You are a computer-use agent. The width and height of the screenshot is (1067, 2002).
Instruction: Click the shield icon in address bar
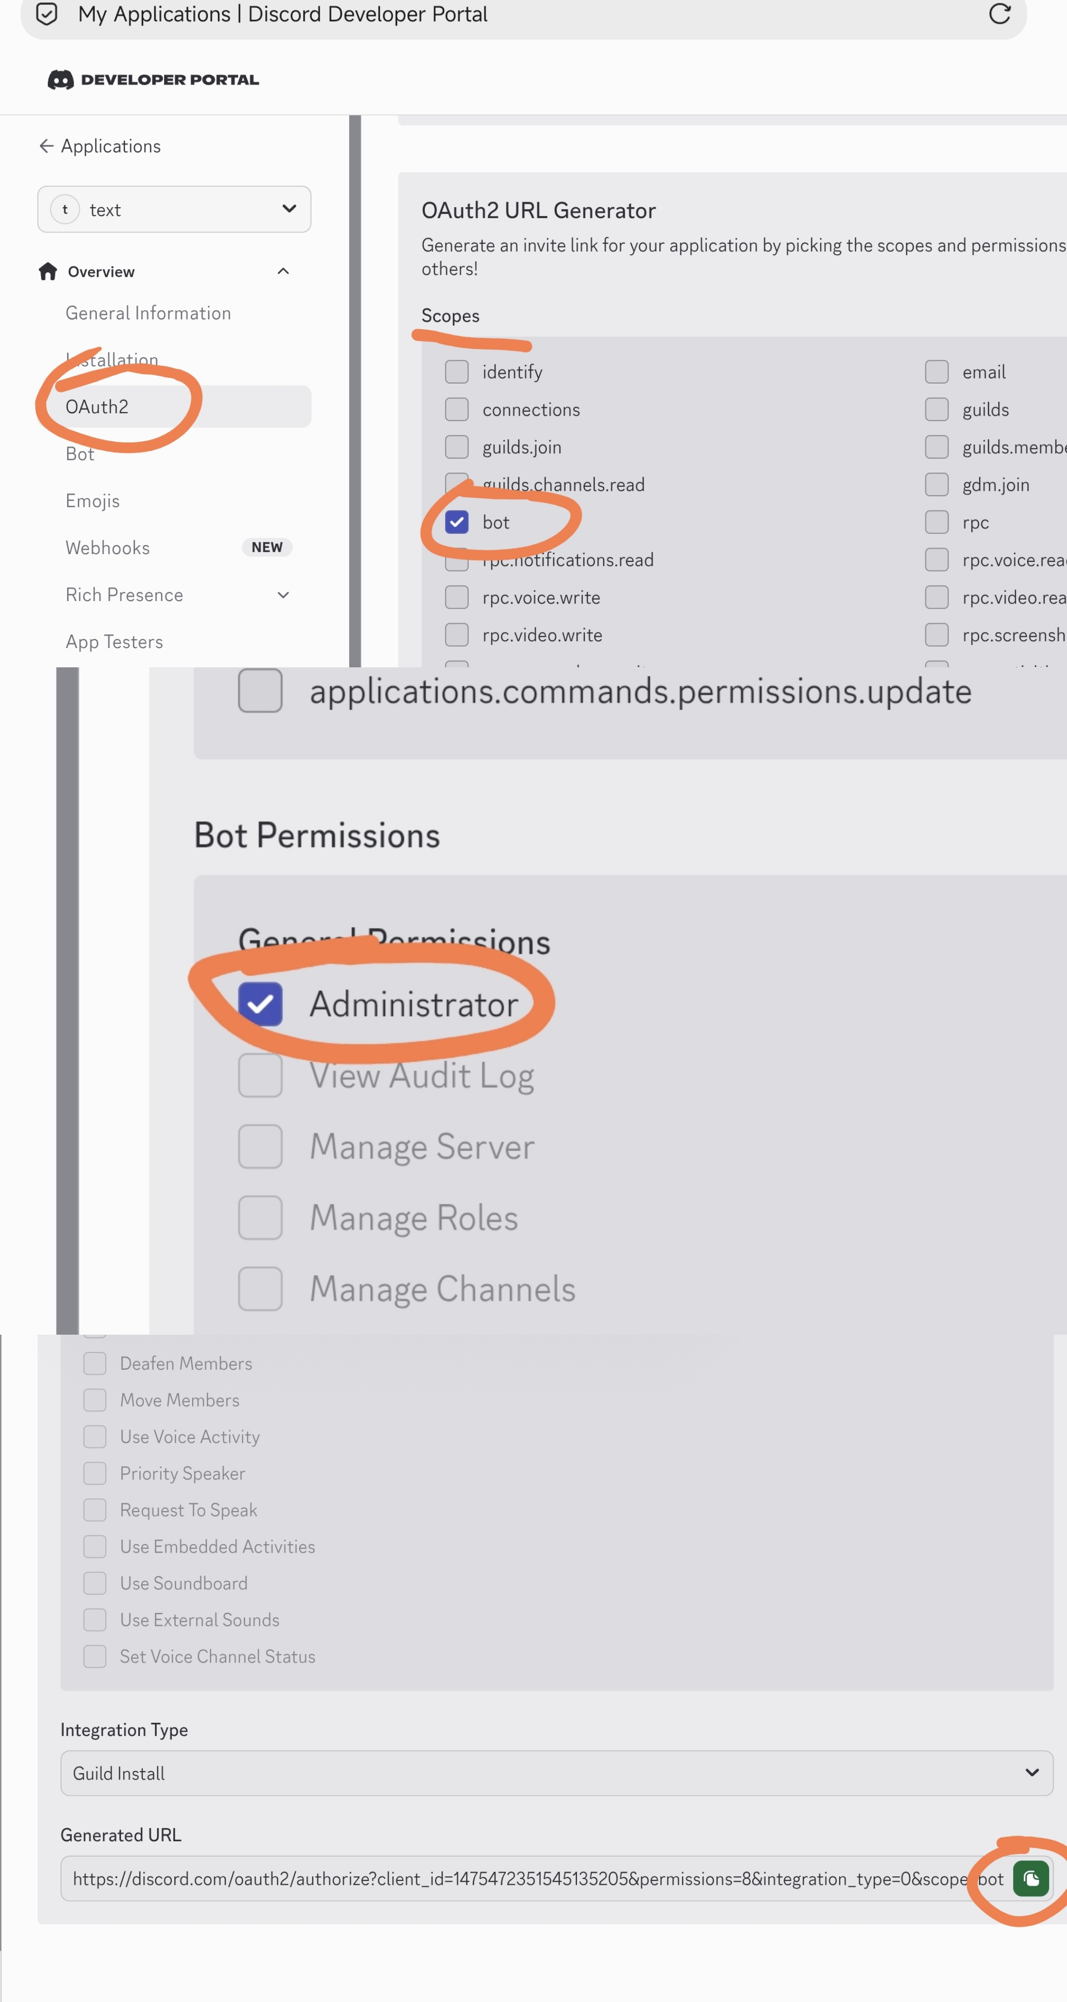click(x=47, y=14)
